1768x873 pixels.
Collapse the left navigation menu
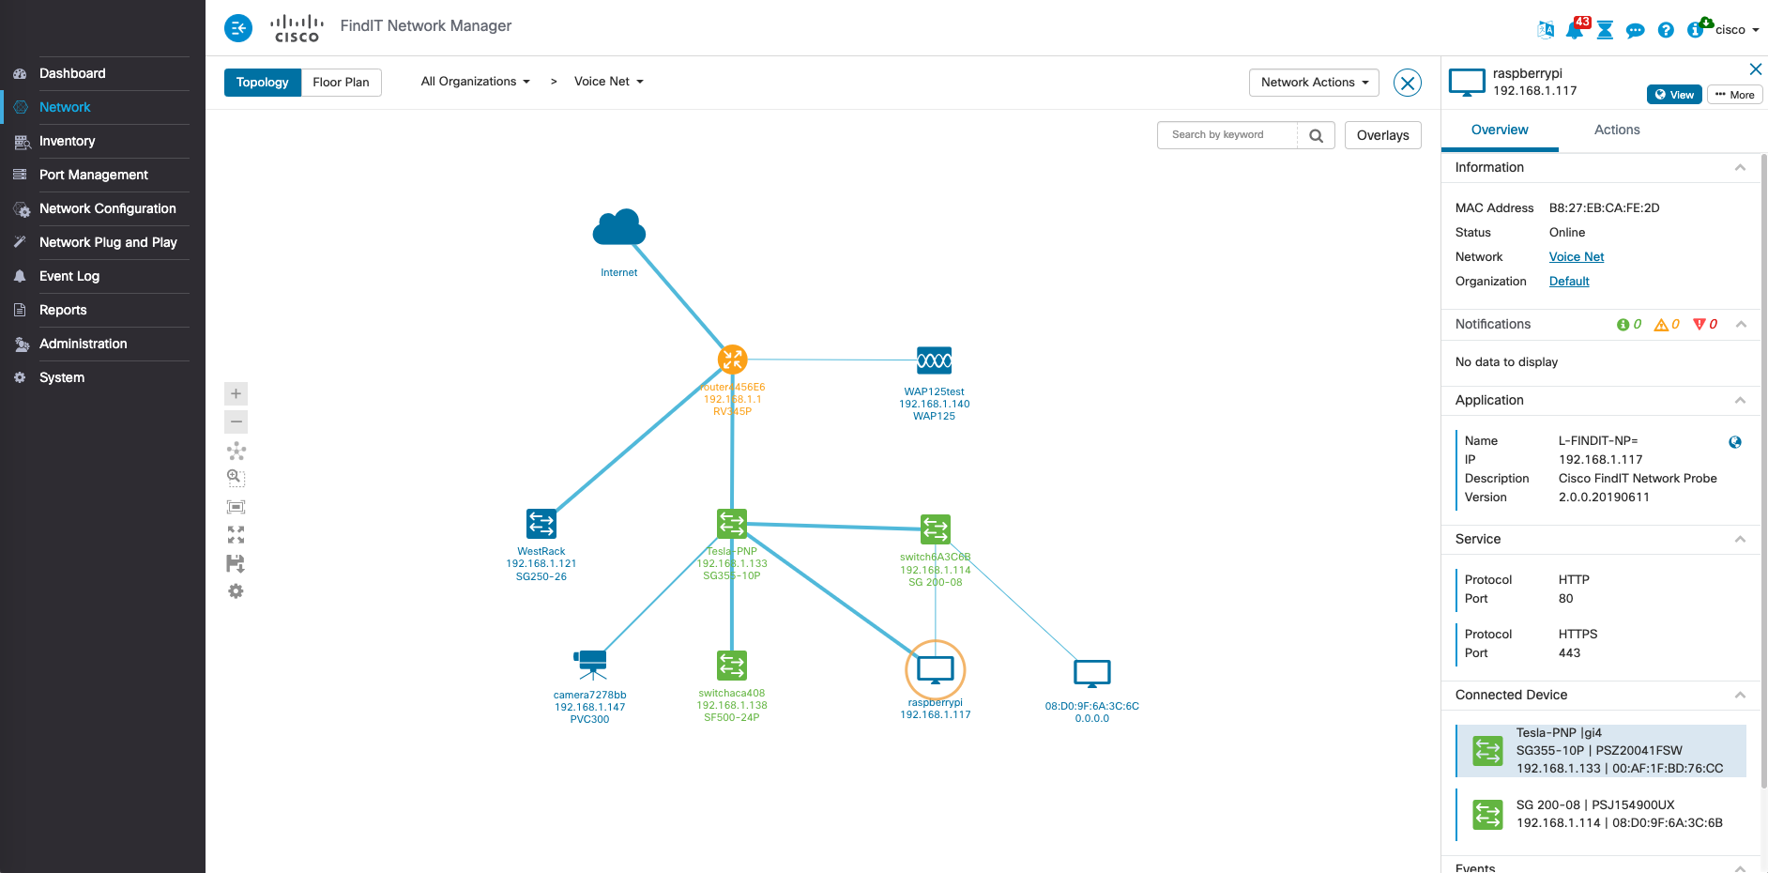click(238, 28)
